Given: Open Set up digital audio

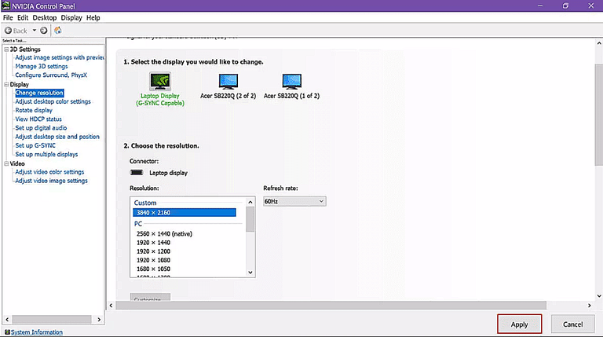Looking at the screenshot, I should coord(41,128).
